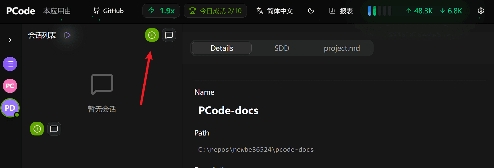This screenshot has width=494, height=168.
Task: Click the token usage bar indicator
Action: (x=380, y=11)
